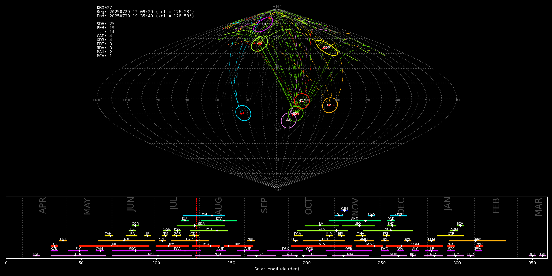This screenshot has width=552, height=276.
Task: Click the 'ERI: 3' count in legend
Action: click(104, 44)
